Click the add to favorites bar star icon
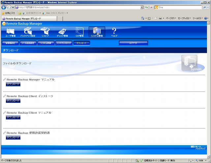This screenshot has width=211, height=163. (x=20, y=13)
